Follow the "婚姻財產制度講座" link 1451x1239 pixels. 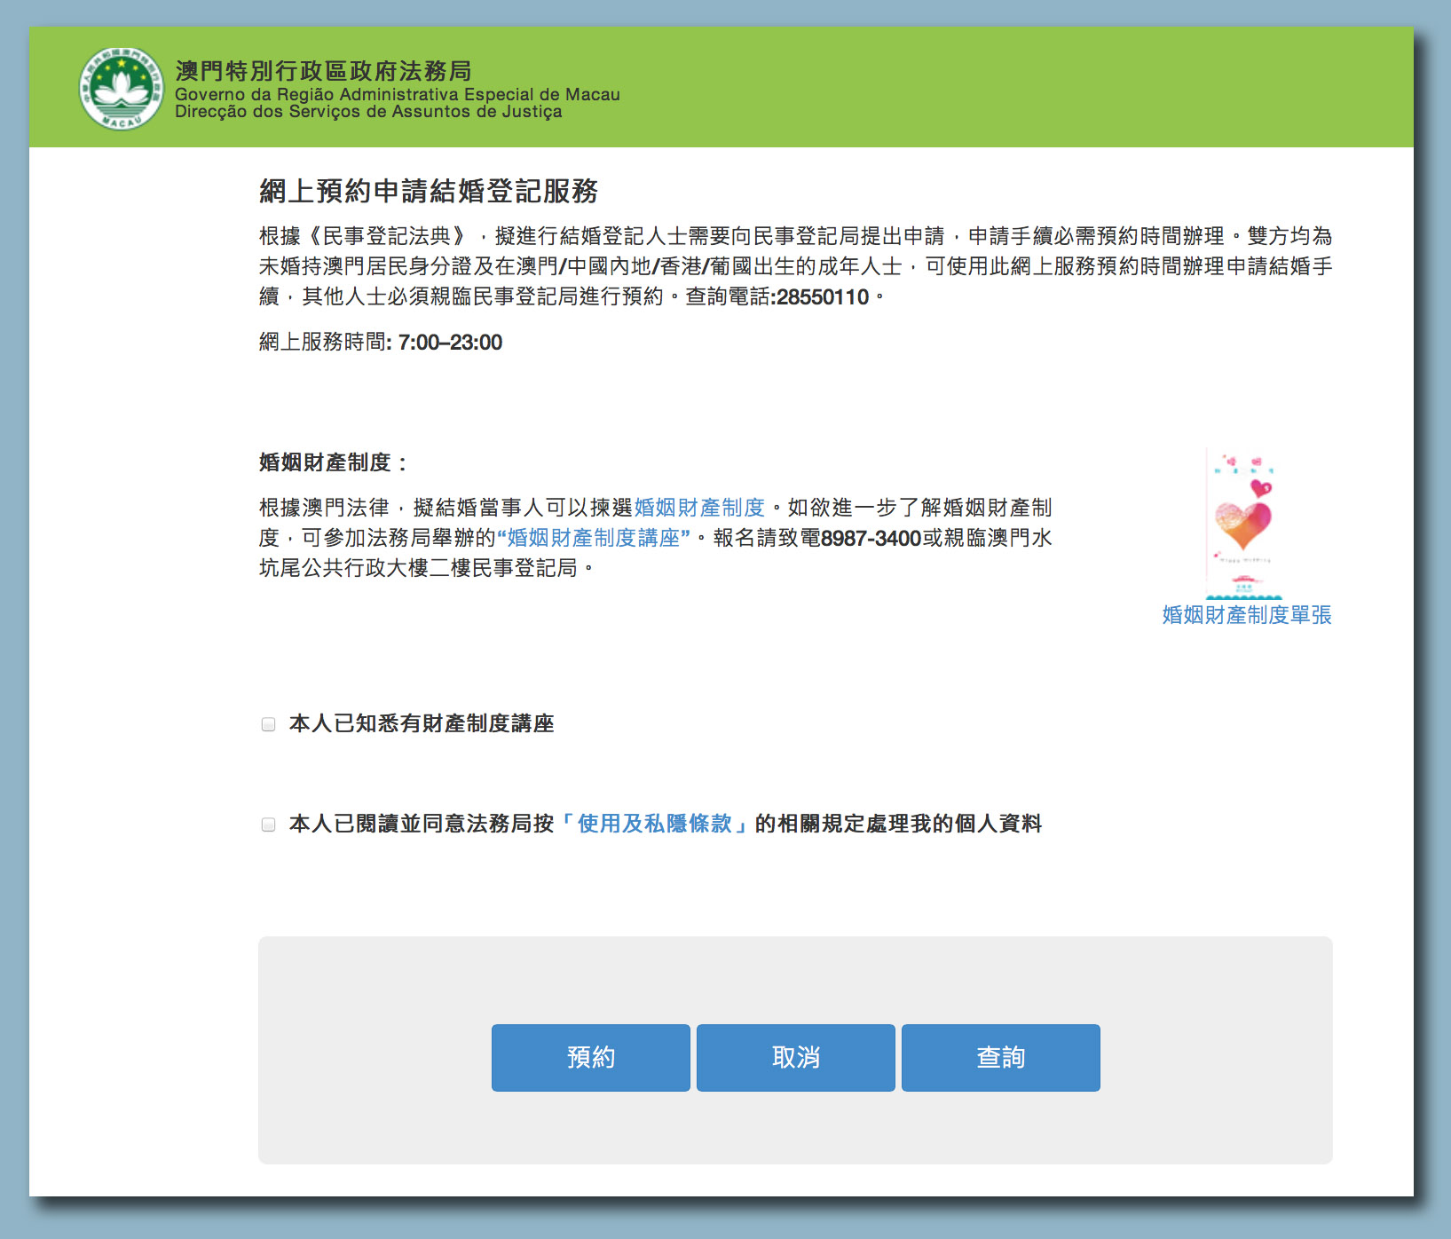click(593, 538)
